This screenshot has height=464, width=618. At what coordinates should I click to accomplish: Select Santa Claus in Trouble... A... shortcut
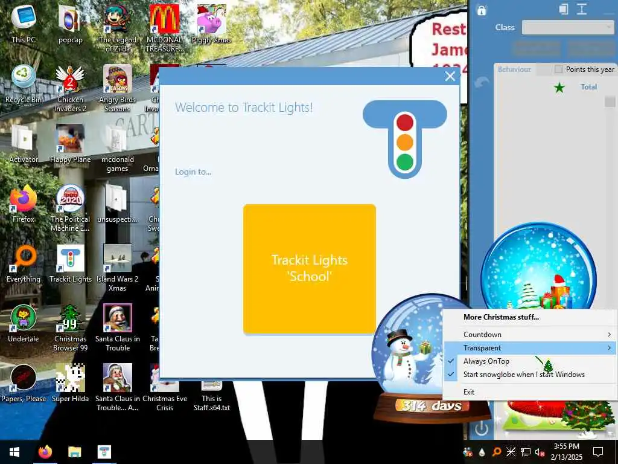pyautogui.click(x=118, y=387)
